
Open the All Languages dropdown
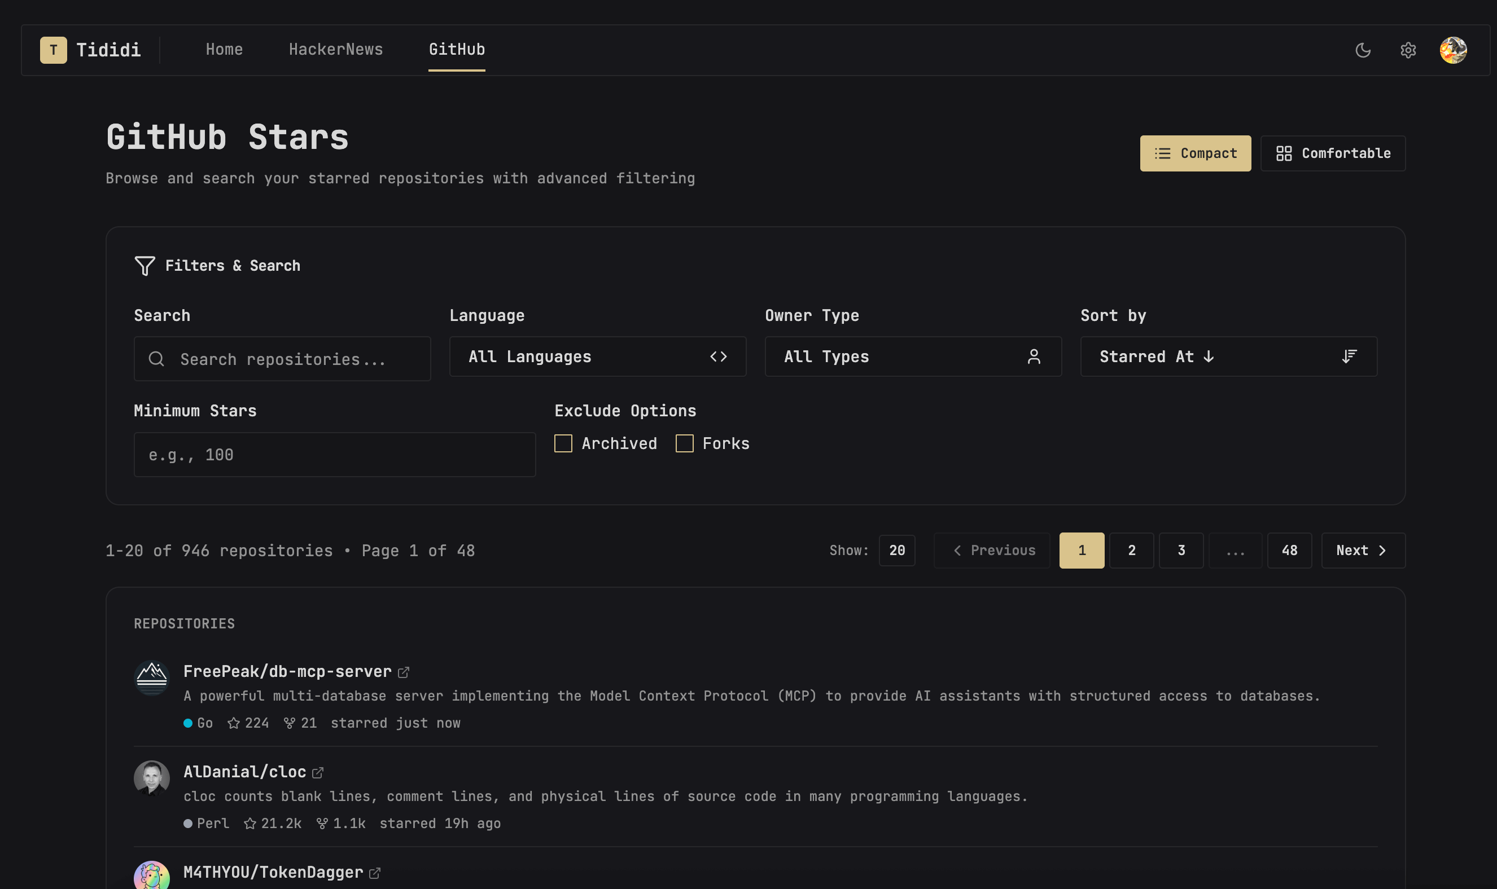pyautogui.click(x=597, y=357)
